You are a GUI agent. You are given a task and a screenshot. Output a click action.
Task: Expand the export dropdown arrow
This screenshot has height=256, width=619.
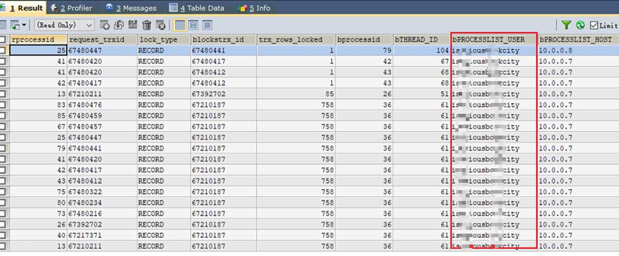[24, 25]
